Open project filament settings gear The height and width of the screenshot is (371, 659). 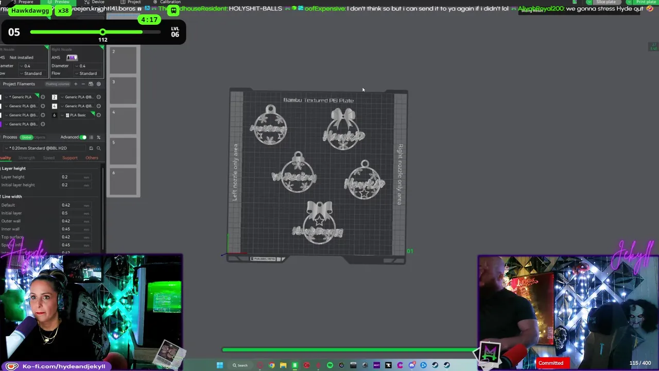98,84
